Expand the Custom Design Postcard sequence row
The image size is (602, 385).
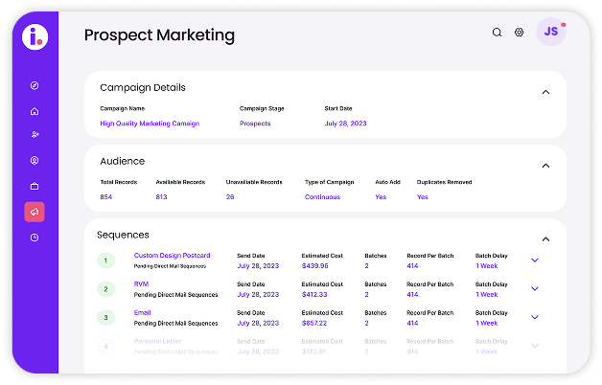coord(535,260)
